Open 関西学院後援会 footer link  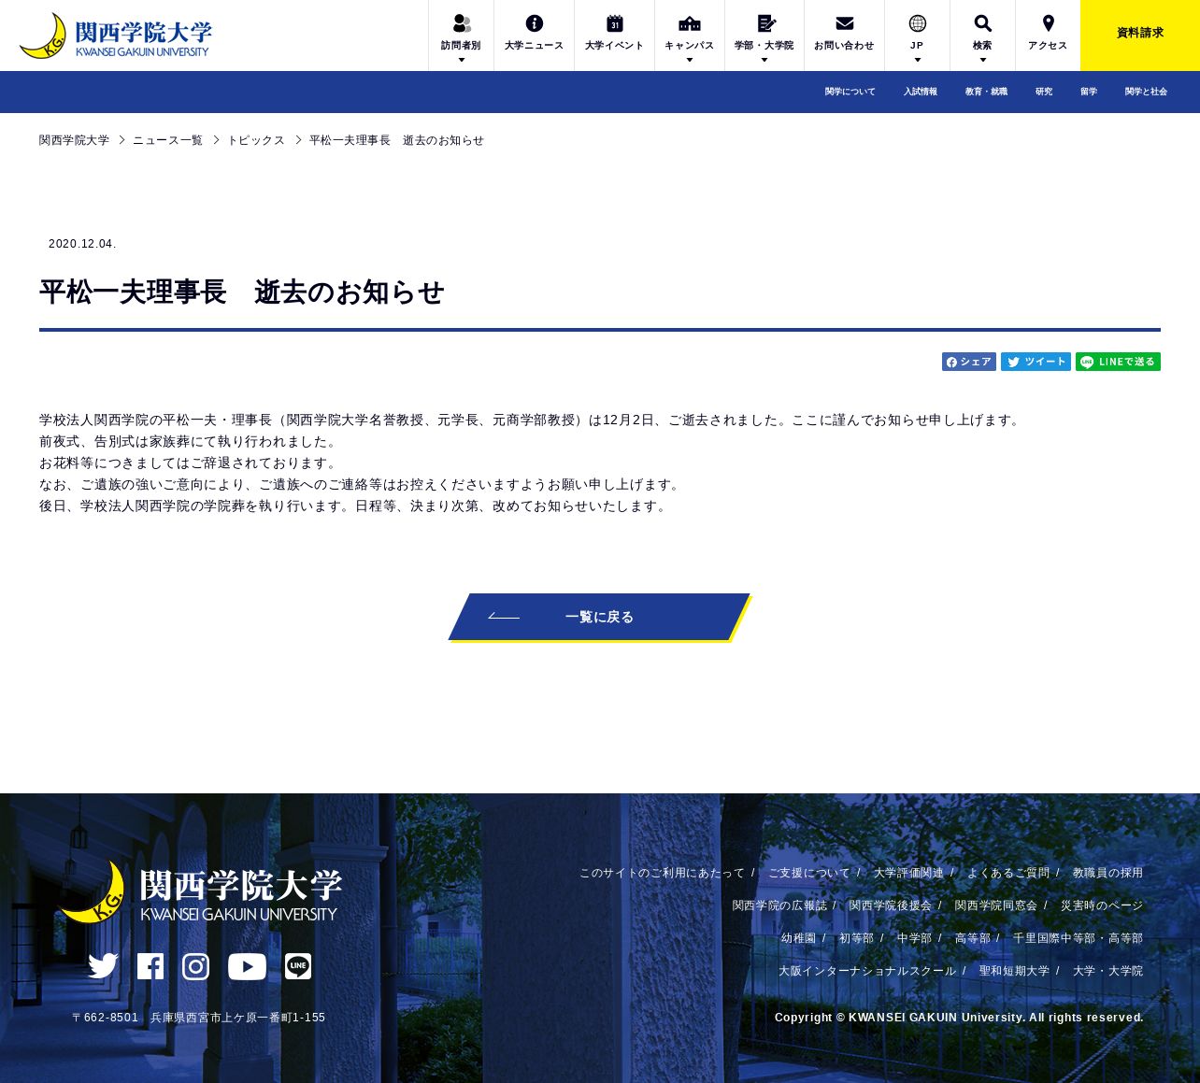click(x=891, y=905)
